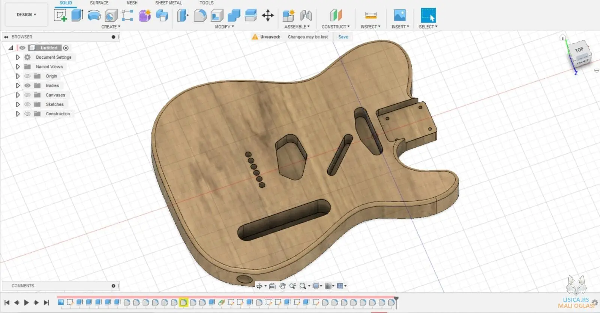Image resolution: width=600 pixels, height=313 pixels.
Task: Open the Create Form tool
Action: (x=144, y=15)
